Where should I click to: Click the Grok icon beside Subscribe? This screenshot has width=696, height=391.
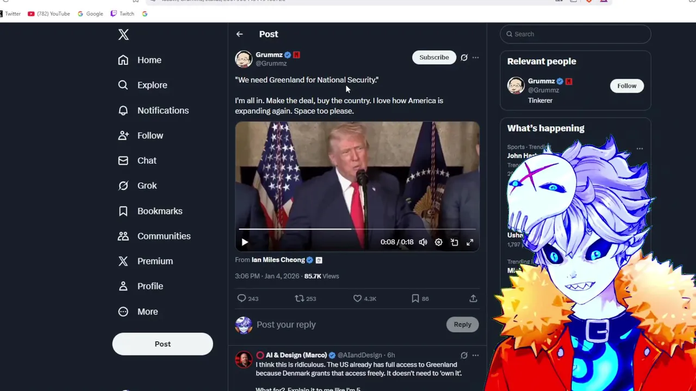(464, 57)
